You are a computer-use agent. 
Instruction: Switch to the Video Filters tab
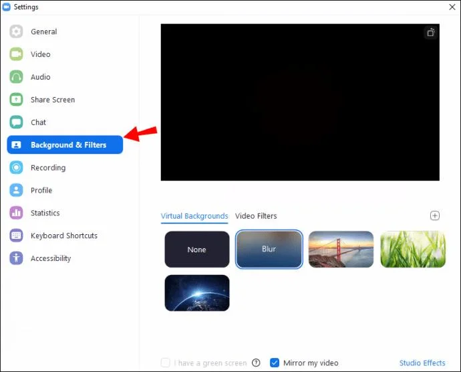click(256, 216)
